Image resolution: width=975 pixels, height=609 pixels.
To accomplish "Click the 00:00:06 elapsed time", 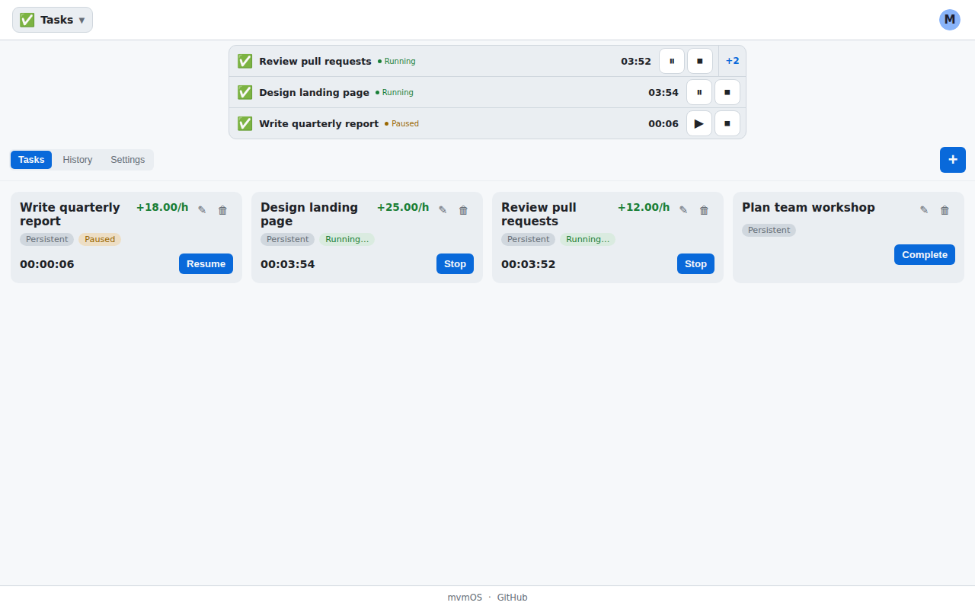I will tap(47, 264).
